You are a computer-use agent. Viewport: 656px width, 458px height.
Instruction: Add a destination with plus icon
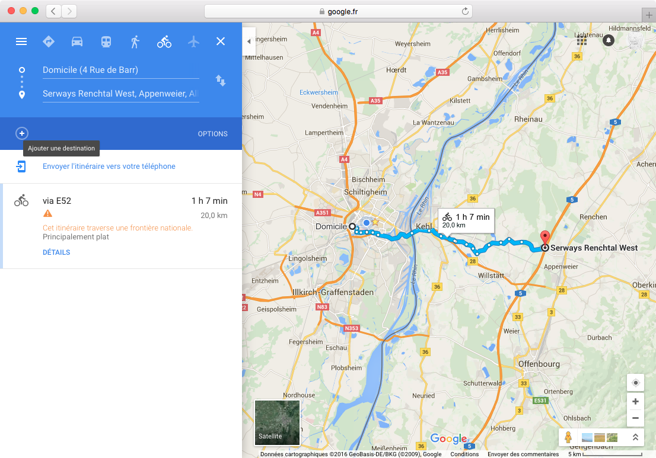click(22, 133)
